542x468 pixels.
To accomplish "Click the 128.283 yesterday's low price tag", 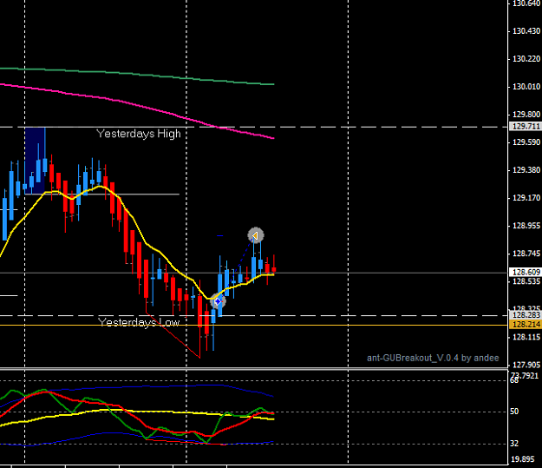I will pos(526,315).
